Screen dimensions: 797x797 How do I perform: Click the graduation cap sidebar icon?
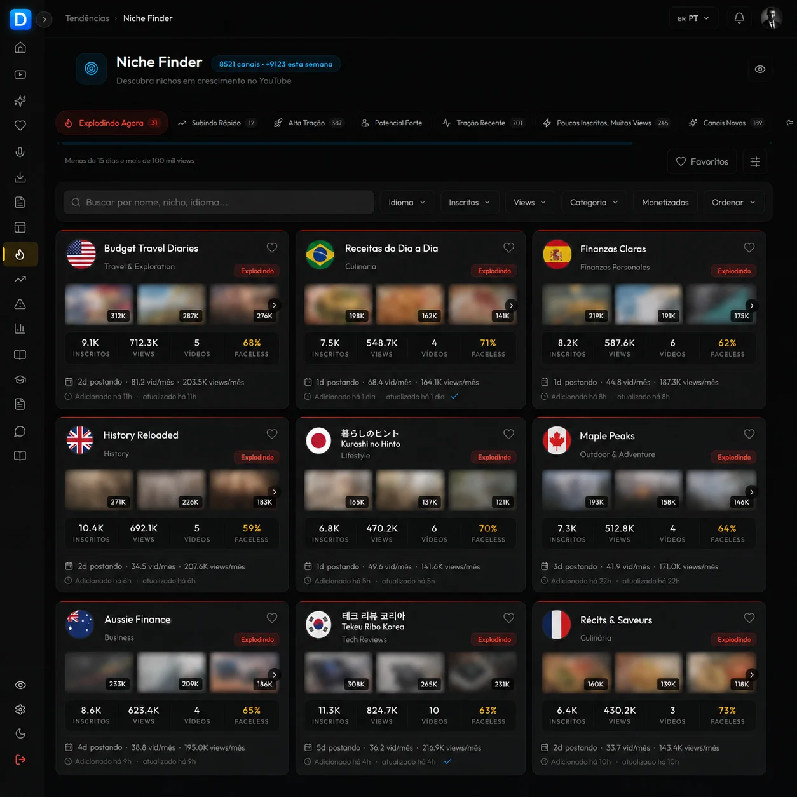click(20, 379)
